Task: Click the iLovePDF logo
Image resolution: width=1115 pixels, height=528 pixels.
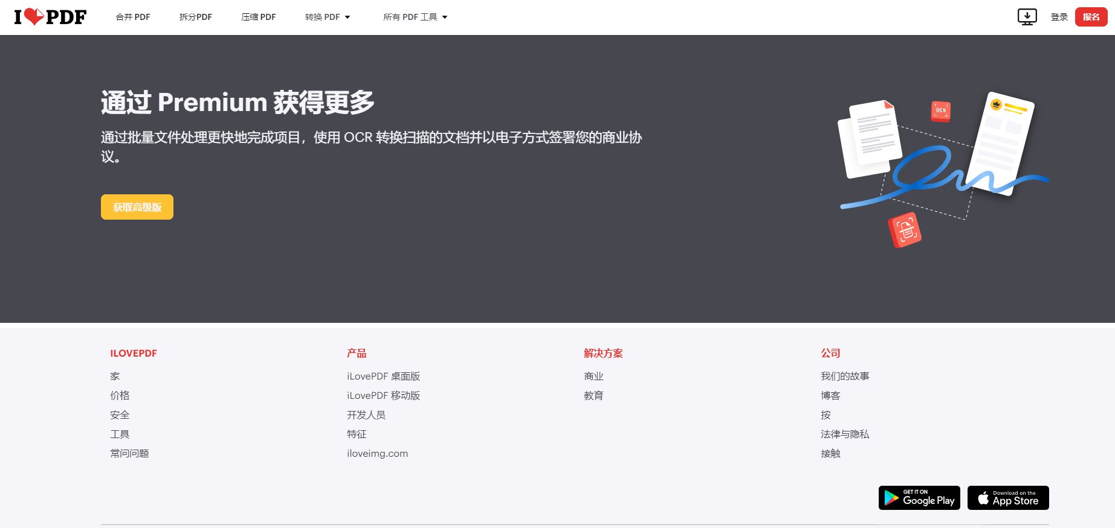Action: [x=50, y=17]
